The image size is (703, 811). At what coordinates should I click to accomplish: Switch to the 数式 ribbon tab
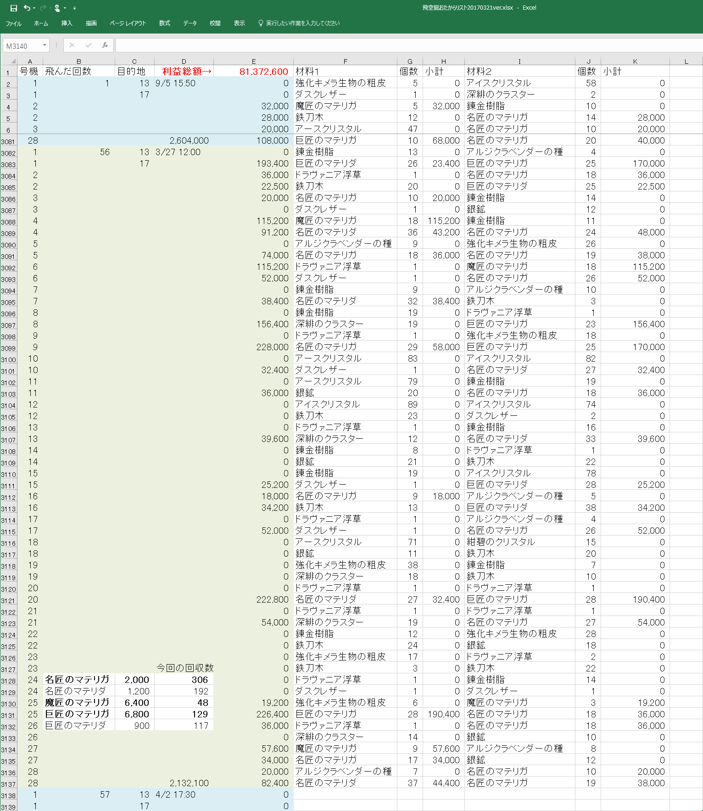point(164,23)
